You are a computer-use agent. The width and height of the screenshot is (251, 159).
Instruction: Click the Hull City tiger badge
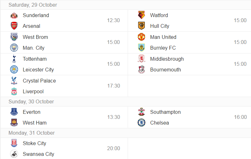click(142, 26)
